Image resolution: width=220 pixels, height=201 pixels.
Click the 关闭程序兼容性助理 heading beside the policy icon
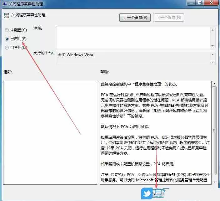tap(28, 15)
